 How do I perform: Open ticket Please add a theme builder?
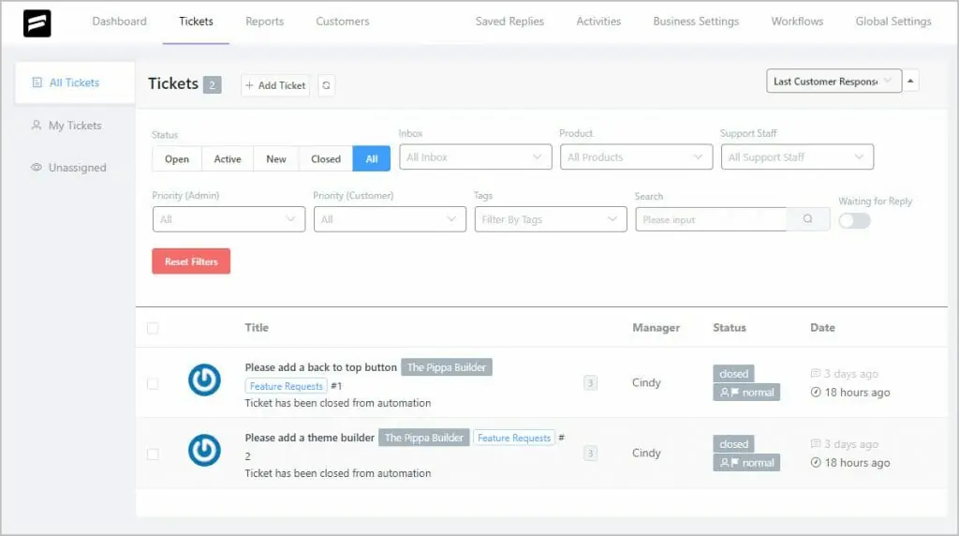309,438
